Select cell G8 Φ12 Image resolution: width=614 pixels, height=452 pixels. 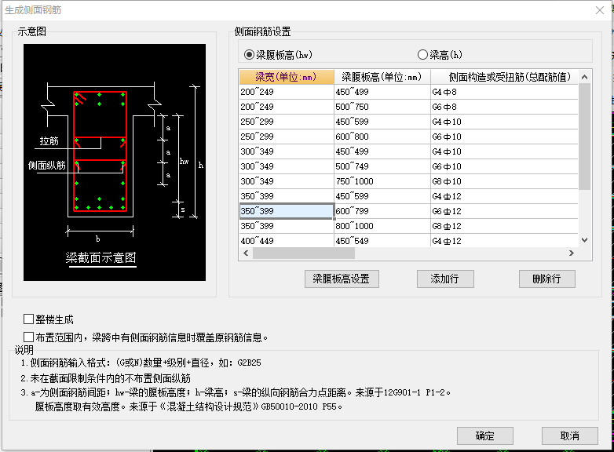tap(504, 226)
